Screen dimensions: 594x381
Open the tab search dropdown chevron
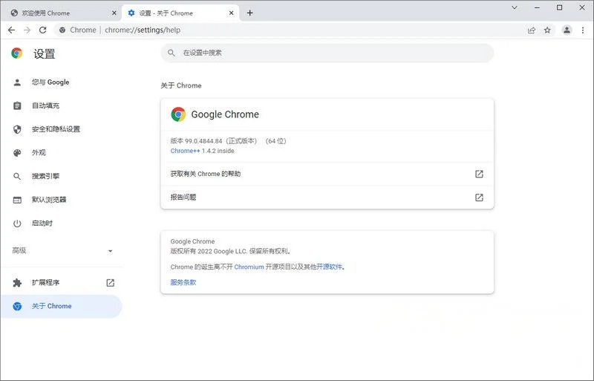click(515, 7)
